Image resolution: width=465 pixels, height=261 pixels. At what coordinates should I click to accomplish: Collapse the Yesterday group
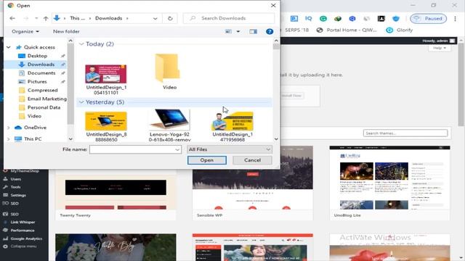point(81,102)
